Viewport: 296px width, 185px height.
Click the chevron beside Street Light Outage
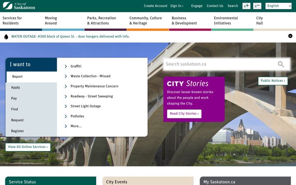point(66,106)
